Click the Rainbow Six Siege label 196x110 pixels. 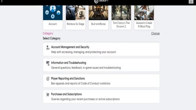pos(76,24)
